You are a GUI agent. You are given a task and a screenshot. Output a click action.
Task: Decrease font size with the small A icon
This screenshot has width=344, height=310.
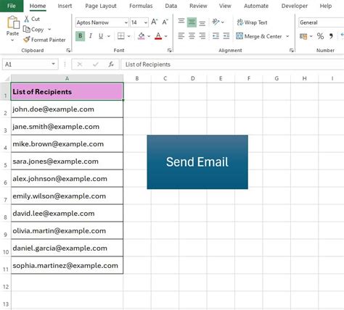point(165,22)
